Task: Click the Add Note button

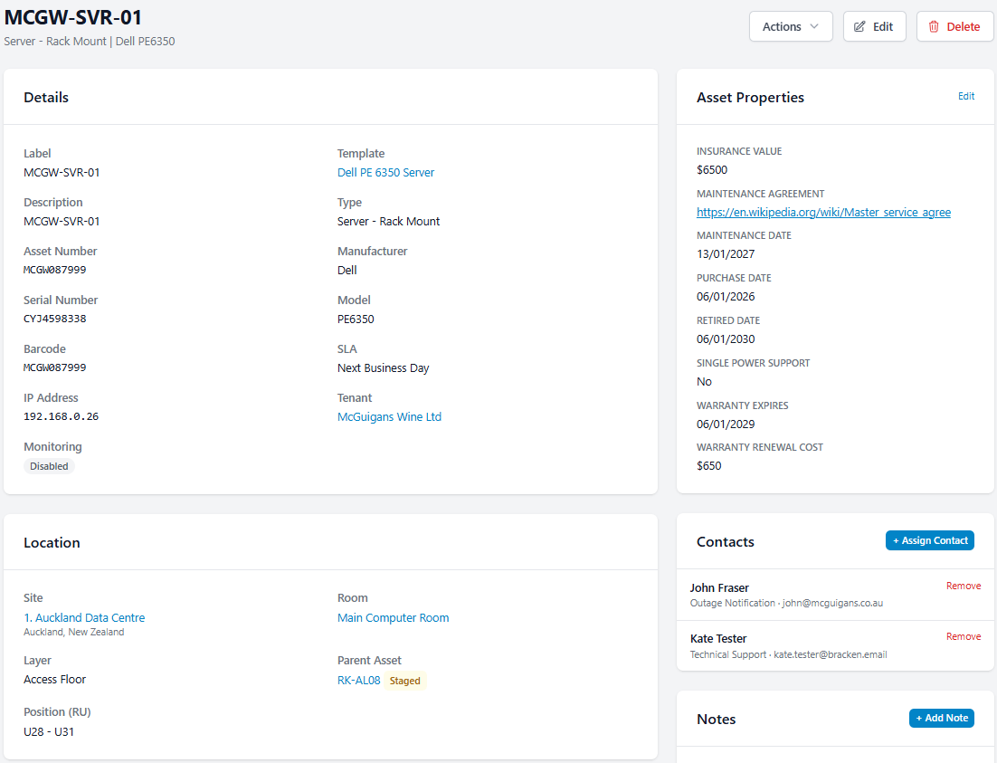Action: point(942,718)
